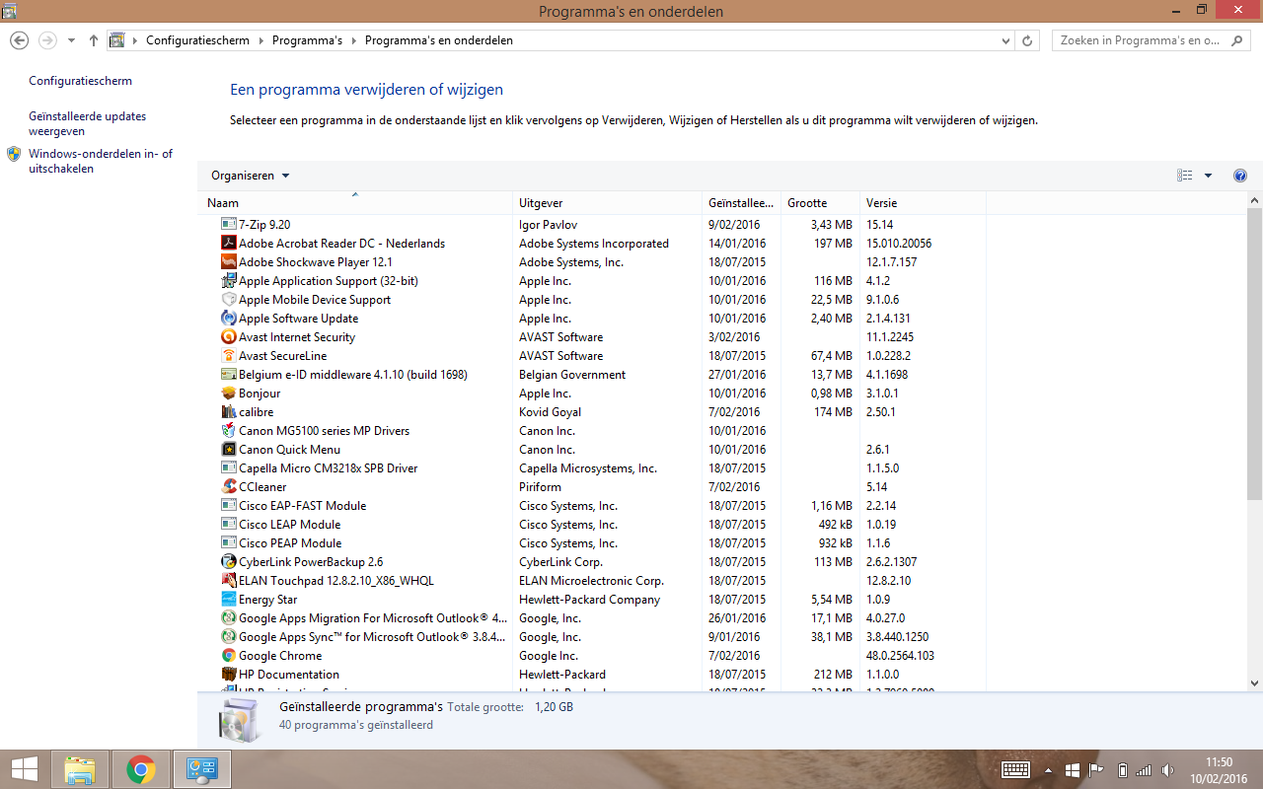Select the Avast SecureLine icon
The image size is (1263, 789).
tap(229, 356)
